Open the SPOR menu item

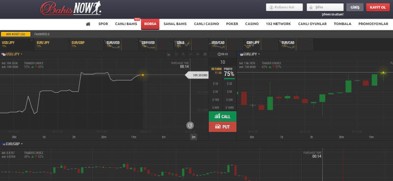click(x=103, y=24)
